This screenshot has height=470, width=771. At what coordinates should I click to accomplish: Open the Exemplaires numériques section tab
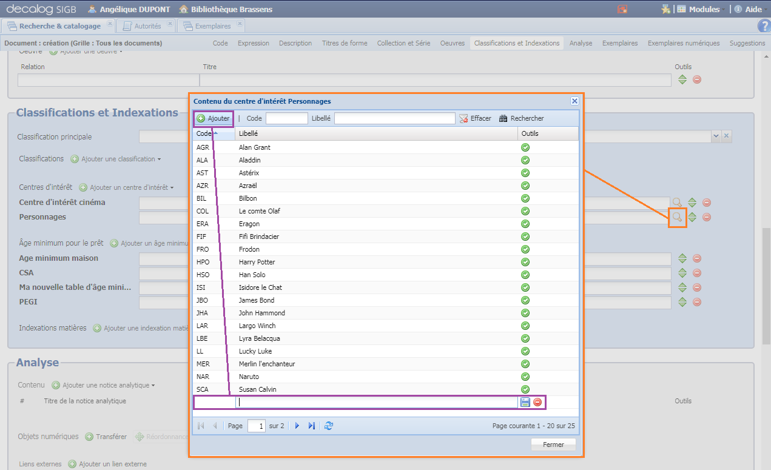683,43
